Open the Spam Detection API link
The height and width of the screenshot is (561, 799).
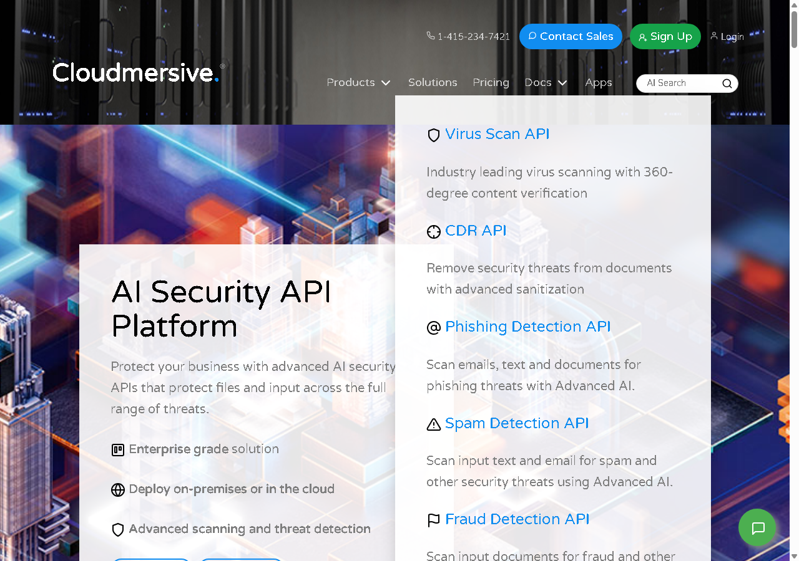[517, 423]
